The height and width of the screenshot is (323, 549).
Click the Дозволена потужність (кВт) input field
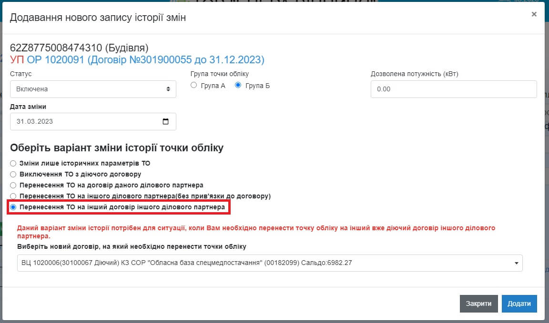click(453, 89)
